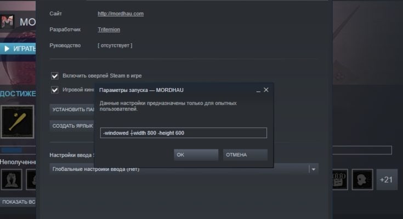The image size is (403, 219).
Task: Confirm launch options with OK button
Action: click(x=196, y=155)
